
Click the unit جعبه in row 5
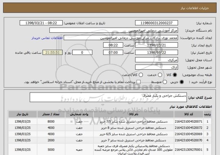79,150
